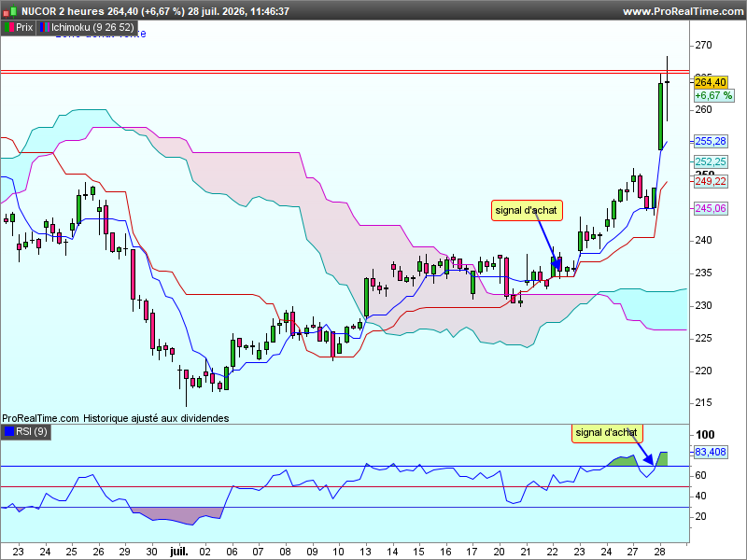Viewport: 747px width, 560px height.
Task: Click the 260 price axis label
Action: 703,109
